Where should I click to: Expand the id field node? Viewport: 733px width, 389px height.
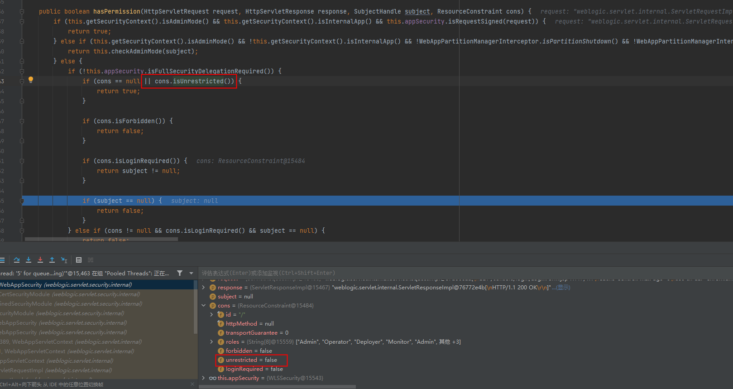(211, 315)
